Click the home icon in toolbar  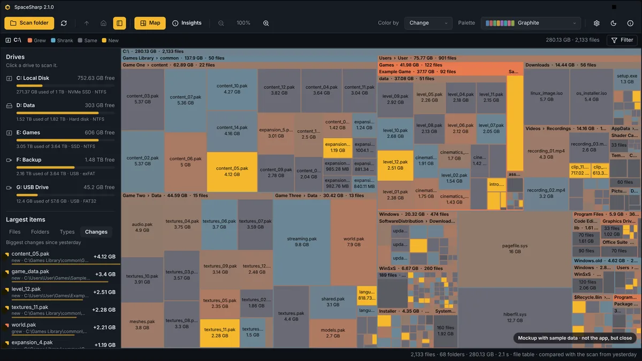click(103, 23)
